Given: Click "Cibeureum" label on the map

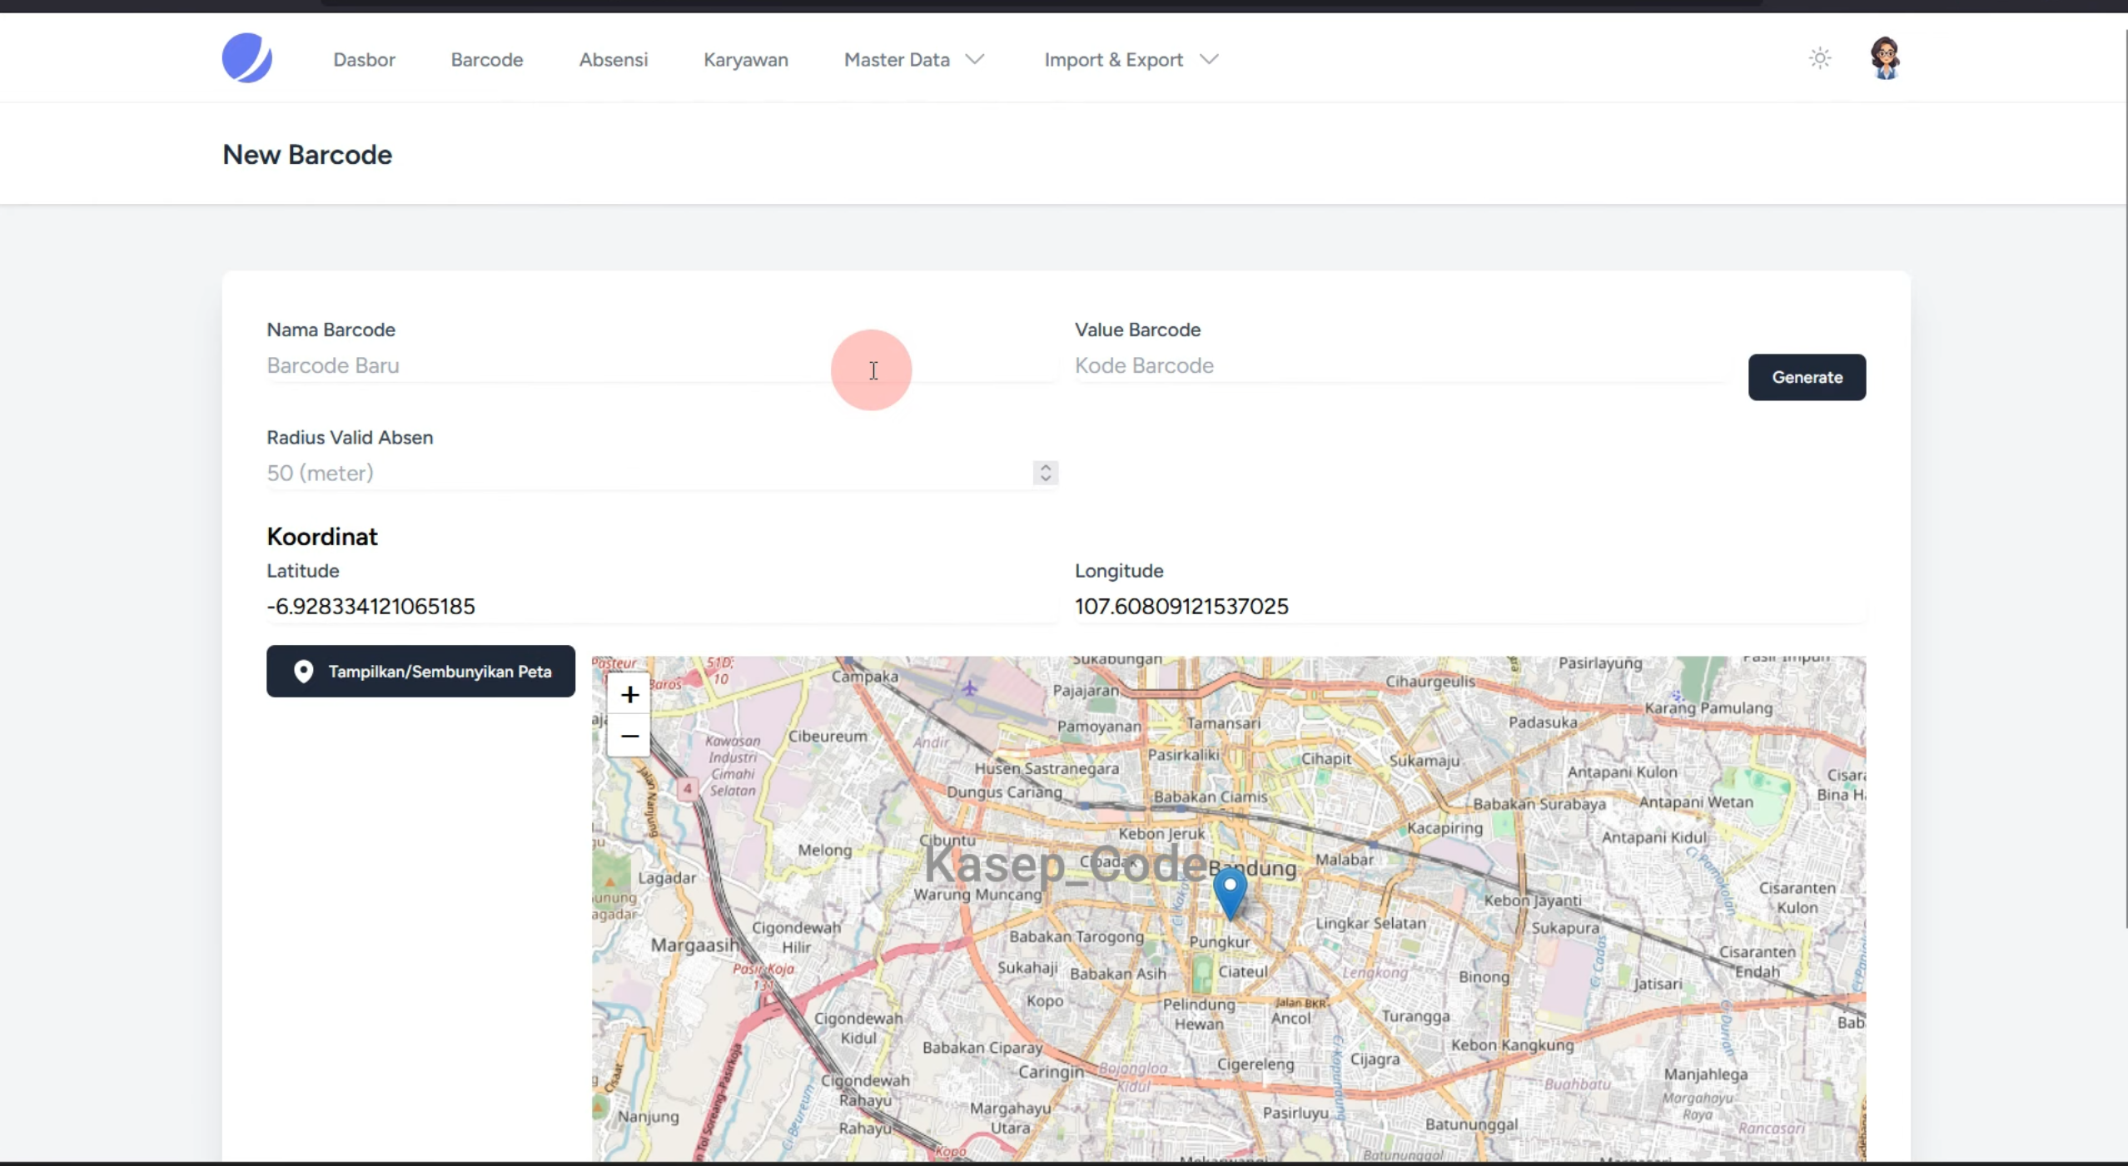Looking at the screenshot, I should tap(827, 736).
